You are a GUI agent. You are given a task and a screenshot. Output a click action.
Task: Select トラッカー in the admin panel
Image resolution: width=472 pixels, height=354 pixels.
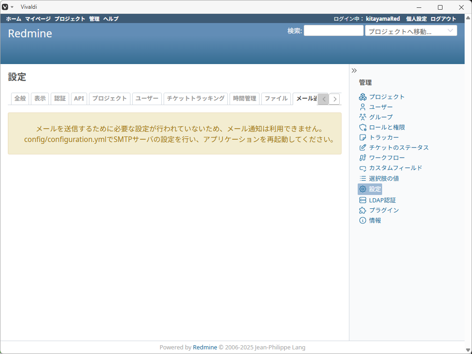click(x=382, y=137)
